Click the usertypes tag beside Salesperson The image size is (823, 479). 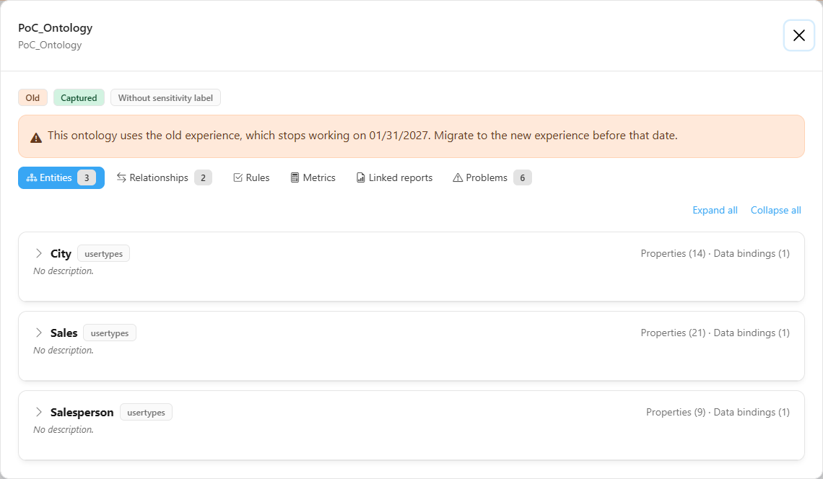pos(146,412)
